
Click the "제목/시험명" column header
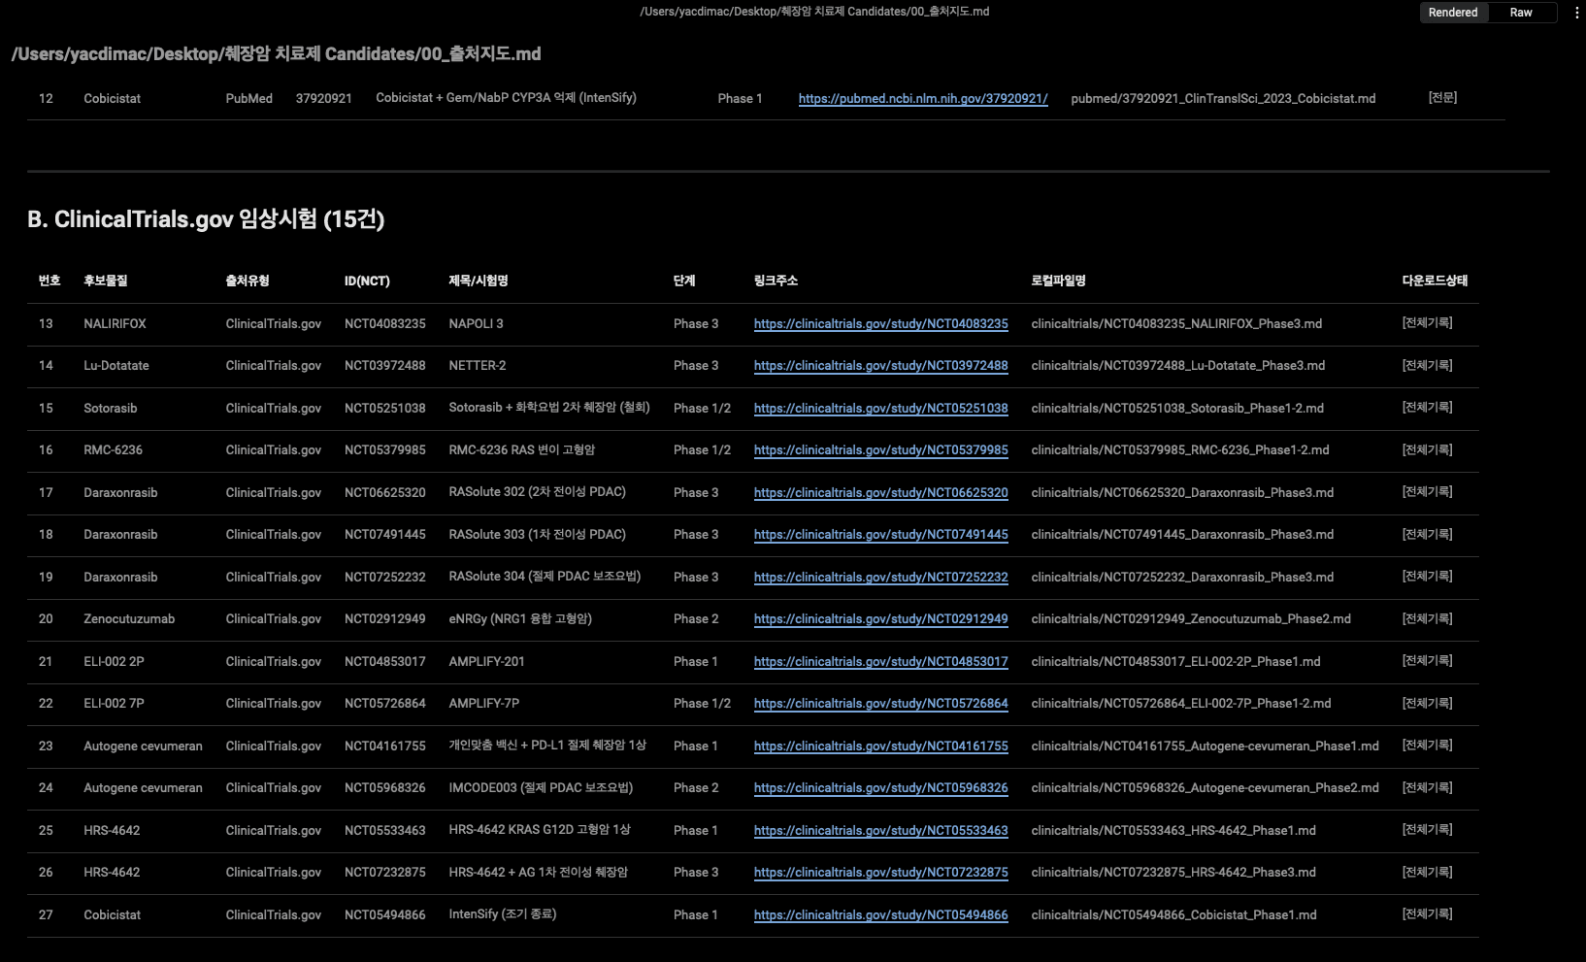[x=479, y=281]
